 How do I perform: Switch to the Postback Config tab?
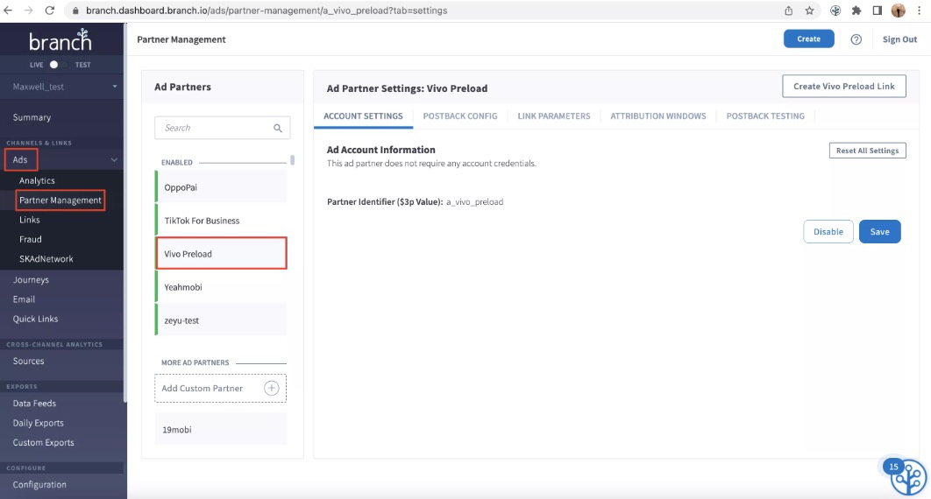(460, 116)
